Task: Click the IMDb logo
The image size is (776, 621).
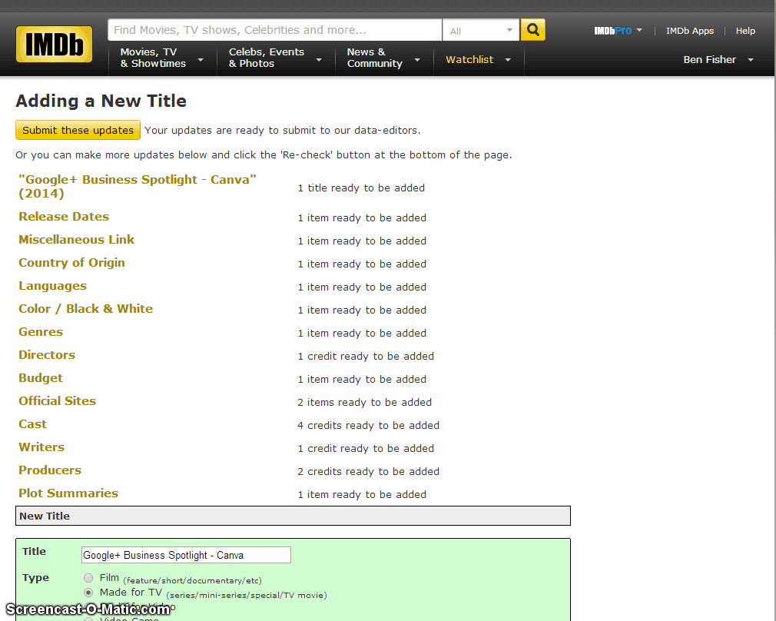Action: 54,45
